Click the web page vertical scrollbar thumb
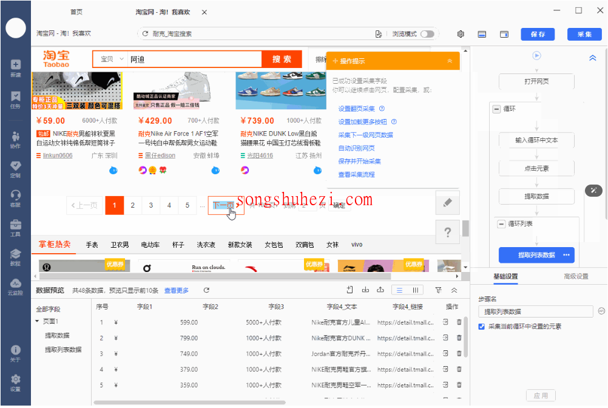The width and height of the screenshot is (608, 408). [465, 228]
